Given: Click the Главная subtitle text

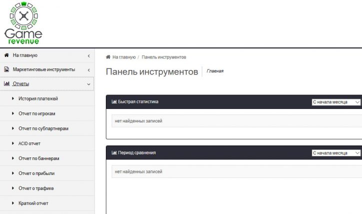Looking at the screenshot, I should pos(215,71).
